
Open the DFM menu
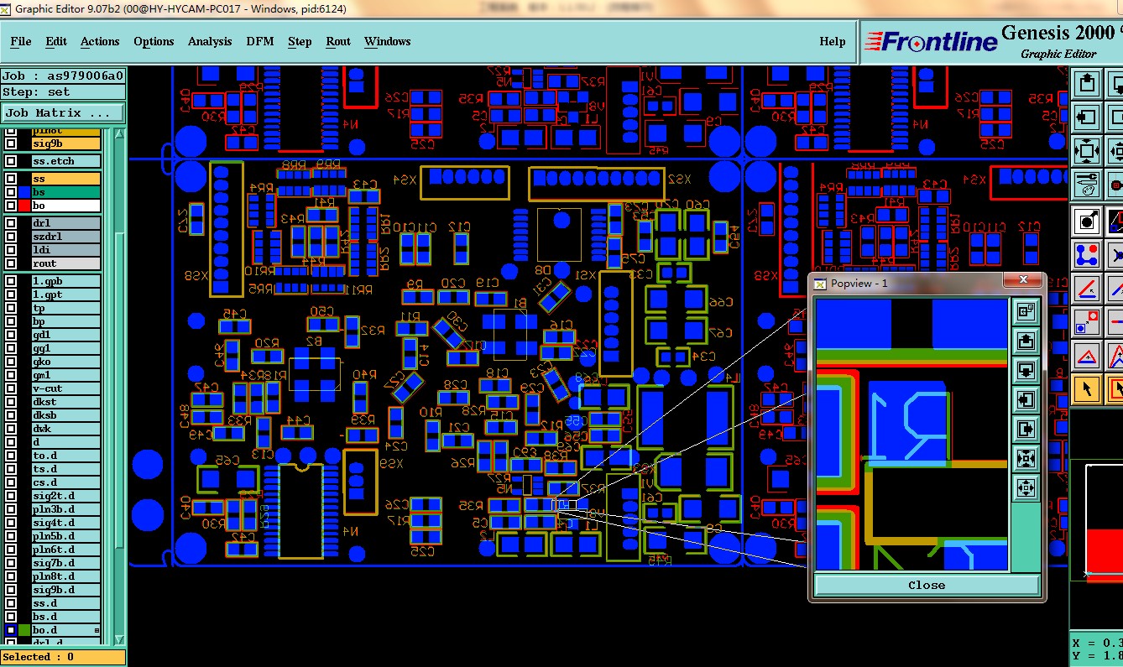(x=260, y=41)
